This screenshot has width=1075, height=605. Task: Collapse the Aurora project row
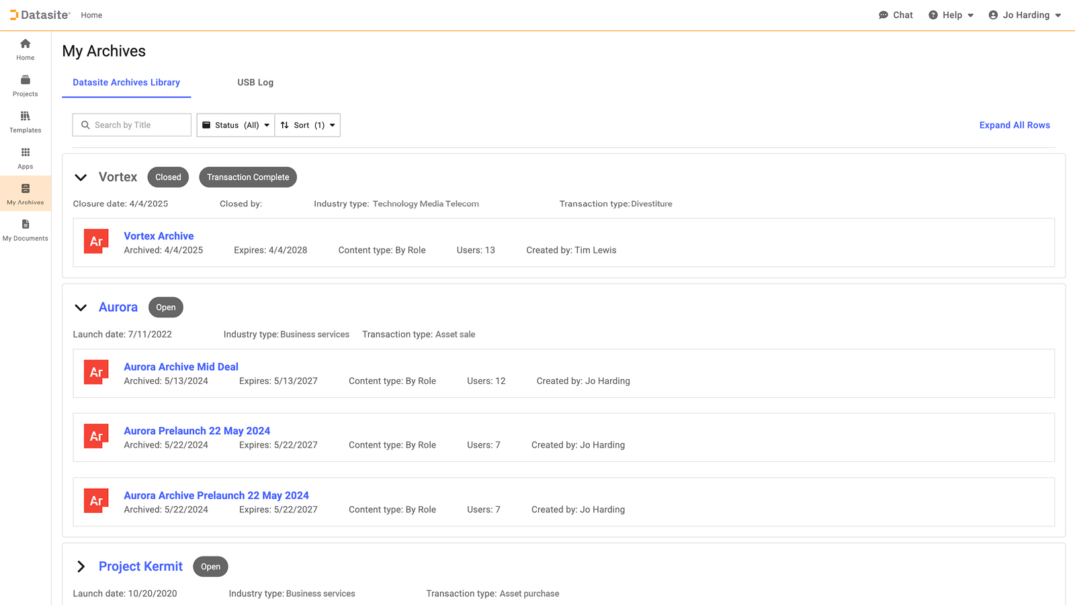pyautogui.click(x=81, y=308)
